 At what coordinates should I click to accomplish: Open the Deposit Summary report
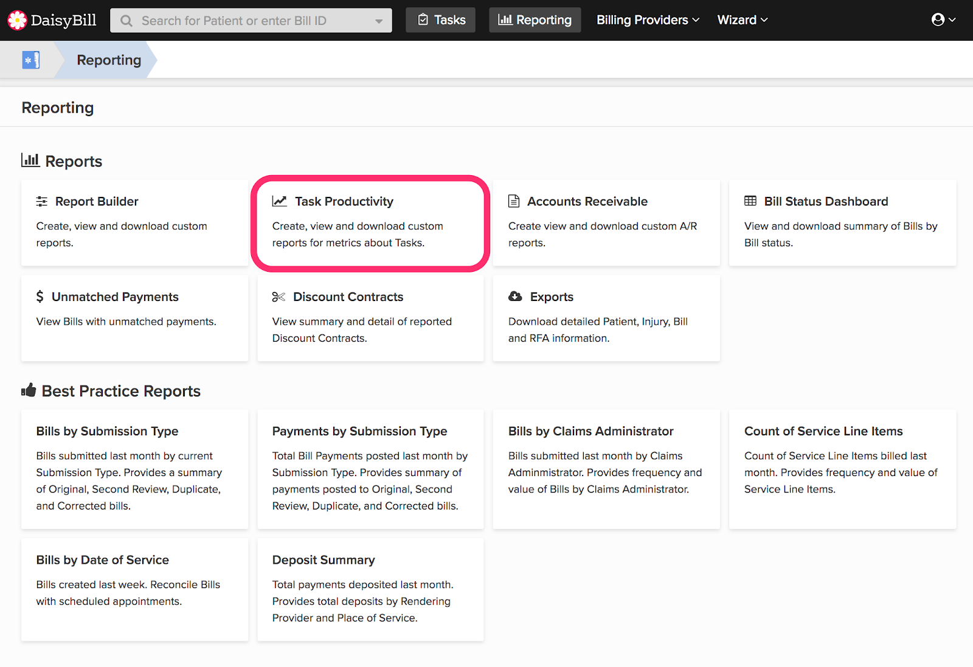[x=370, y=590]
